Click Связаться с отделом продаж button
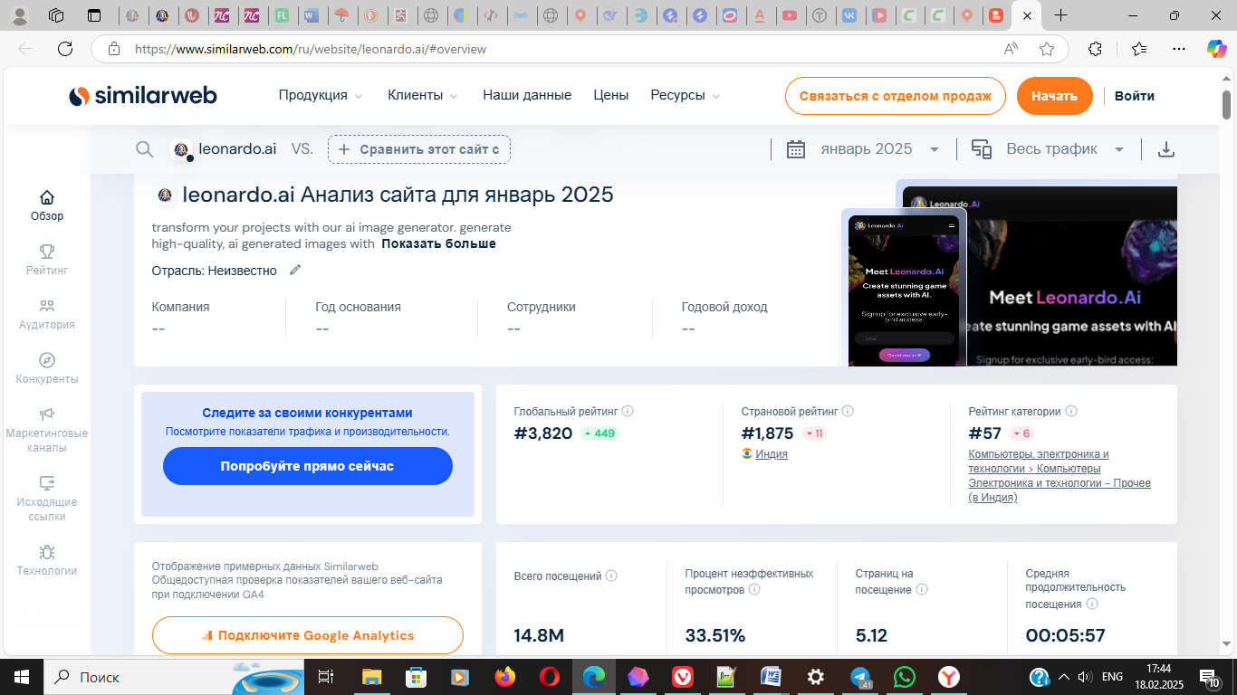The width and height of the screenshot is (1237, 695). coord(895,95)
